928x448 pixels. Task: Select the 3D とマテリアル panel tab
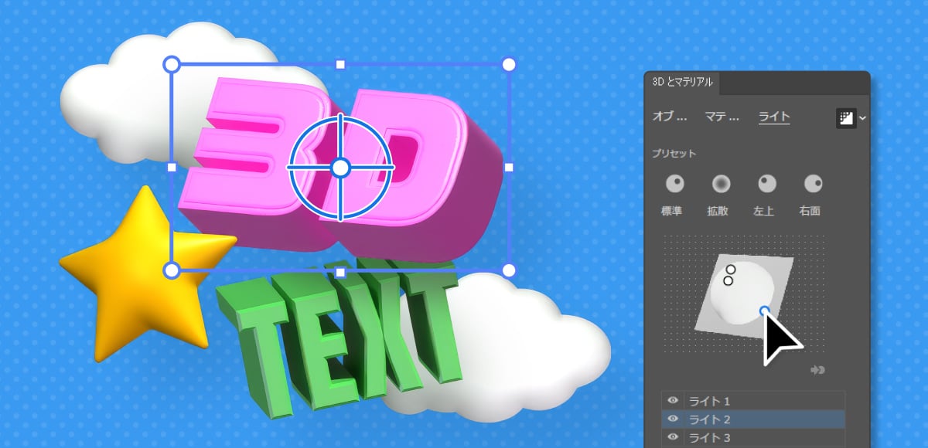click(x=683, y=82)
